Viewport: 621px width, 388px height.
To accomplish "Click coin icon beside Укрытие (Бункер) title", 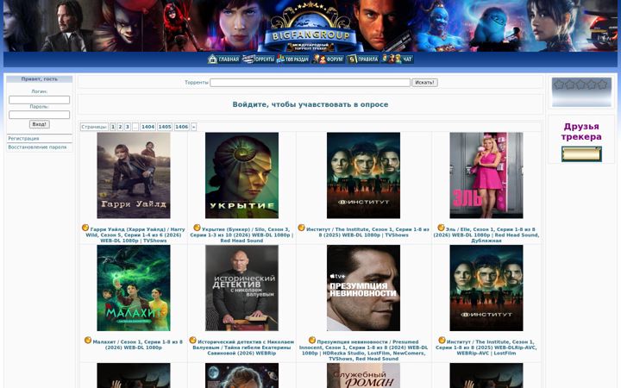I will 197,228.
